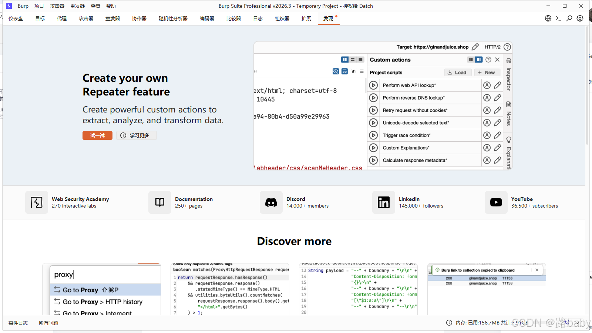Open the terminal console icon
The width and height of the screenshot is (592, 333).
(559, 18)
